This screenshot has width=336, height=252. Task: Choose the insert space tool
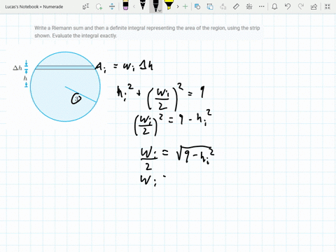click(x=112, y=6)
